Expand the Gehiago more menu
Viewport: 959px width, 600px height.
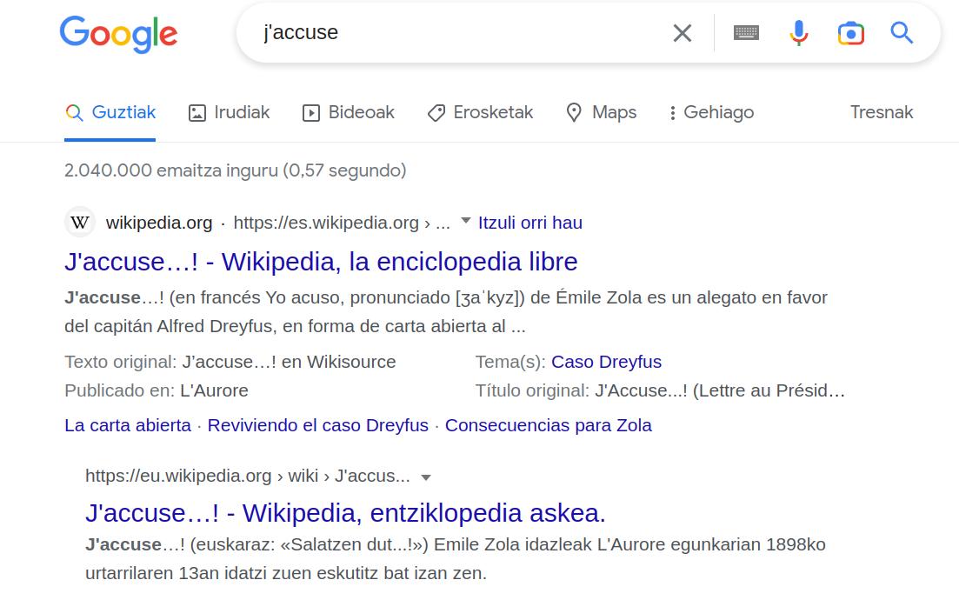pos(710,112)
